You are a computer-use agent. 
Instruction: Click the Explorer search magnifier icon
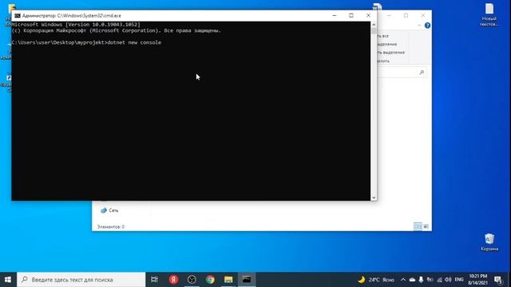tap(422, 73)
